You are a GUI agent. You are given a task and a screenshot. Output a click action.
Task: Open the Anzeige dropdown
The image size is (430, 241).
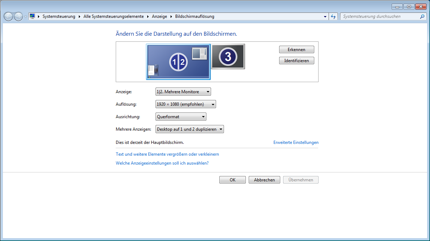pos(183,92)
